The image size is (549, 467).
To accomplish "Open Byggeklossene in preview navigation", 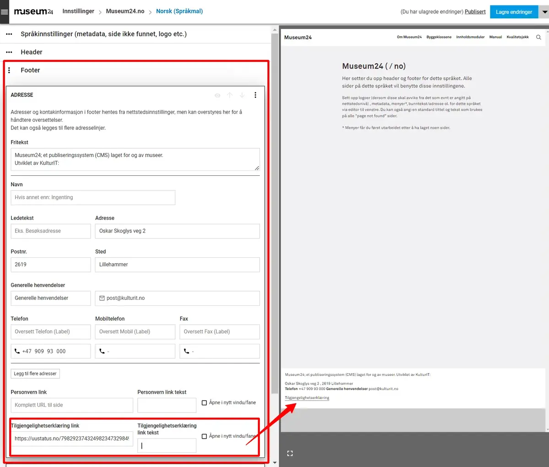I will click(439, 37).
